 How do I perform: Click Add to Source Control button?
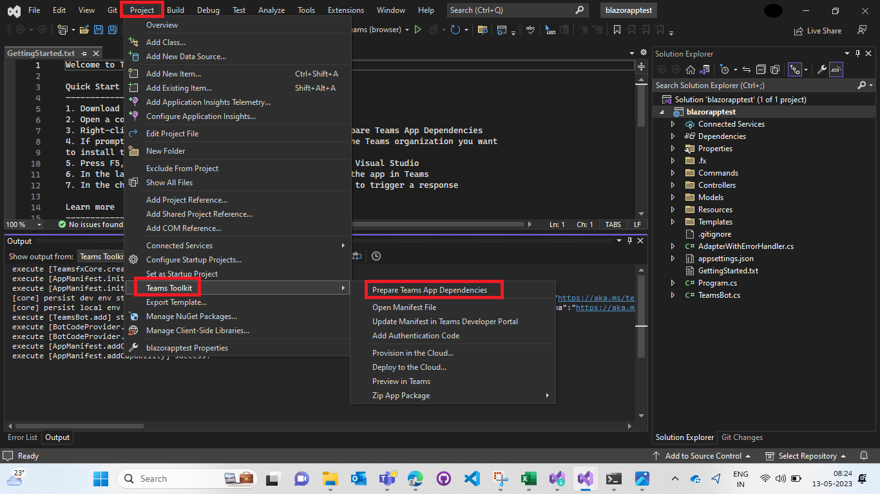[702, 456]
